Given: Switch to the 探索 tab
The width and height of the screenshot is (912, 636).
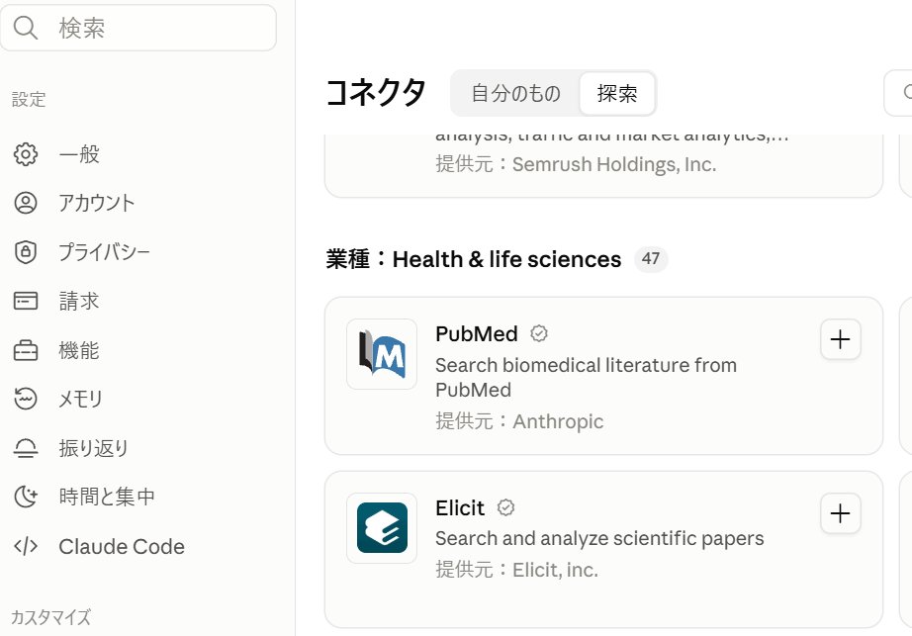Looking at the screenshot, I should pos(617,93).
